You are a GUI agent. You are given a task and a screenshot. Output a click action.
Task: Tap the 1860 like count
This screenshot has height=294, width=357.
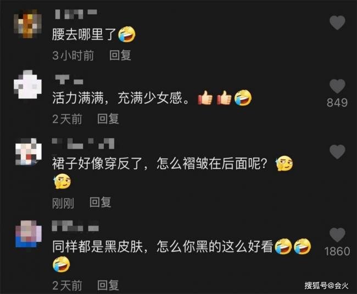[337, 251]
